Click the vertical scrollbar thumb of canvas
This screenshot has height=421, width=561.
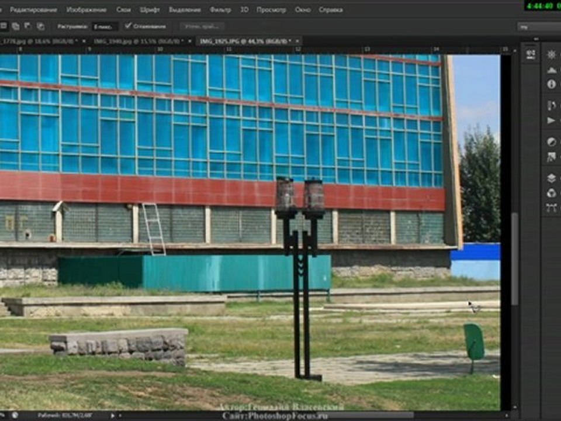[514, 258]
